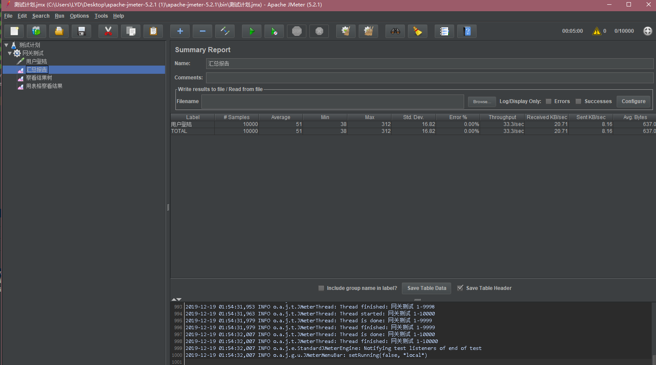Click the New test plan toolbar icon
This screenshot has height=365, width=656.
click(x=14, y=31)
